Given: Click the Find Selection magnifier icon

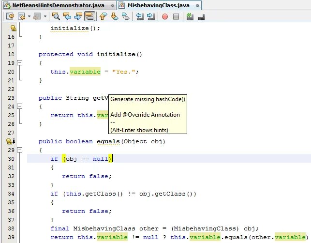Looking at the screenshot, I should [x=56, y=16].
